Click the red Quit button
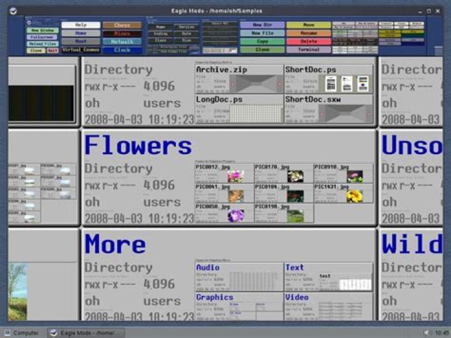 53,51
